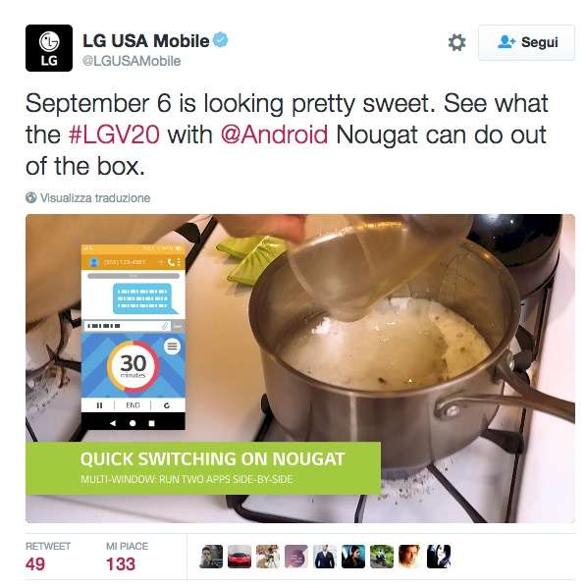
Task: View the 133 Mi piace count
Action: (121, 564)
